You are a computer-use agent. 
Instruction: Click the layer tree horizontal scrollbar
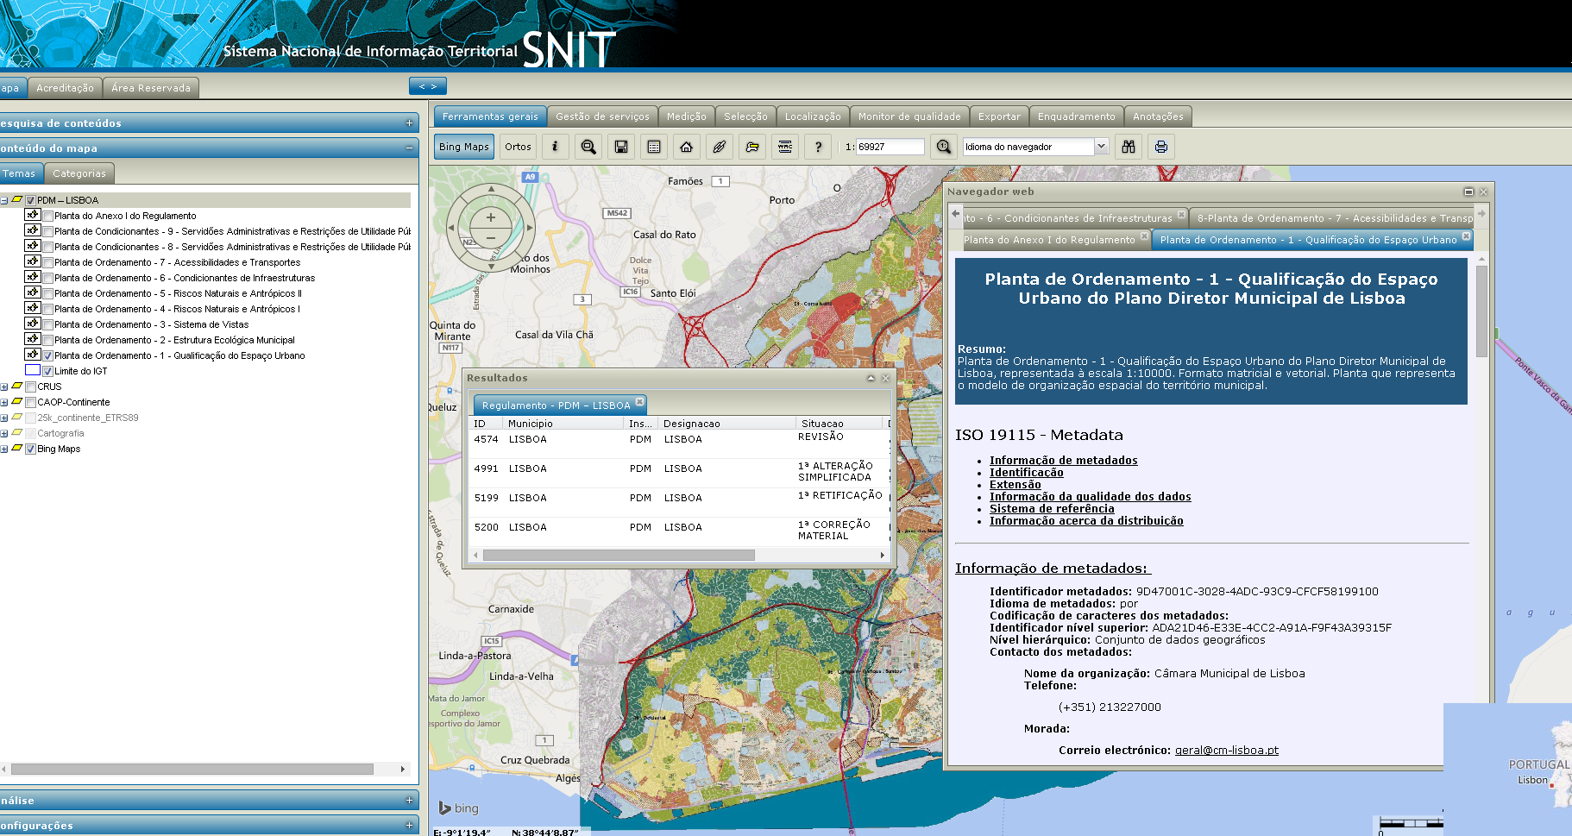click(x=191, y=769)
